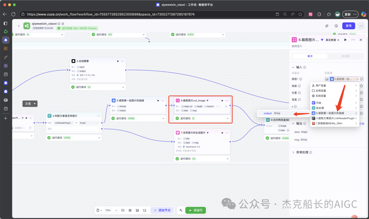Remove the 5.提取第一张 variable tag from 原图
This screenshot has height=219, width=369.
tap(357, 79)
